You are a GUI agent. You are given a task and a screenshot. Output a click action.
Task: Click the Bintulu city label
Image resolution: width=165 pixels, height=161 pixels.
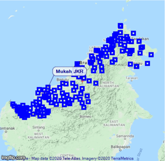62,80
